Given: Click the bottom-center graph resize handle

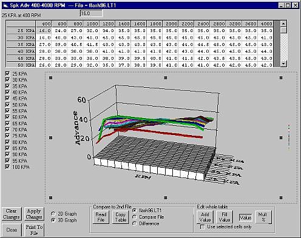Looking at the screenshot, I should [x=166, y=197].
